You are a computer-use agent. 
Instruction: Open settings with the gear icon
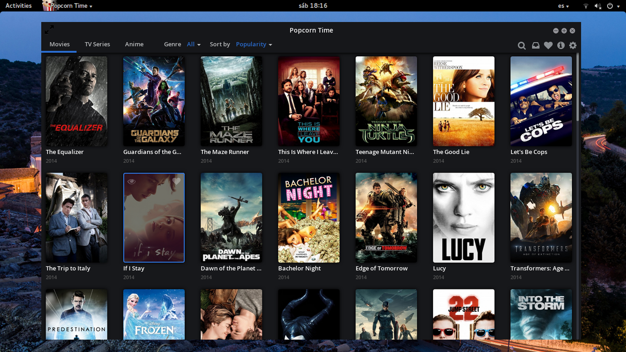point(573,45)
